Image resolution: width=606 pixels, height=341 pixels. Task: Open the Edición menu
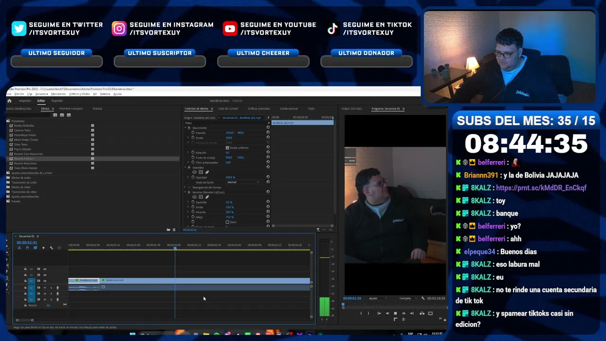[x=19, y=94]
